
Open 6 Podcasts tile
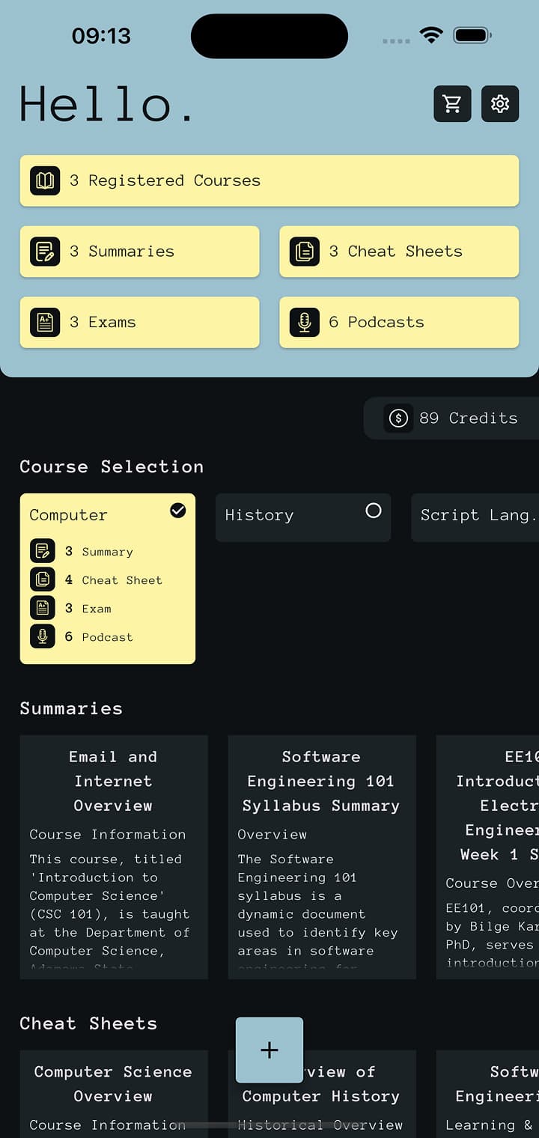pyautogui.click(x=399, y=323)
